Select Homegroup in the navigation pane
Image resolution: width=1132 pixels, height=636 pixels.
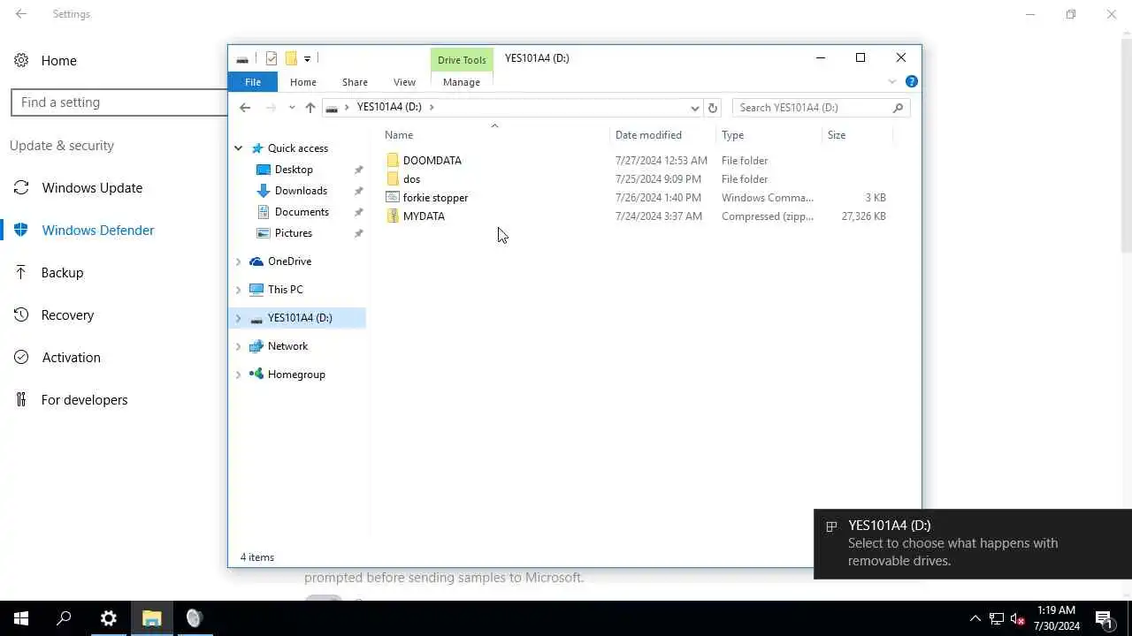(296, 375)
